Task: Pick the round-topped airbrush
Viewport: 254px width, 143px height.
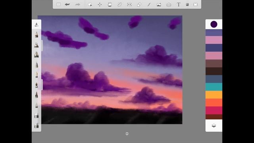Action: click(37, 45)
